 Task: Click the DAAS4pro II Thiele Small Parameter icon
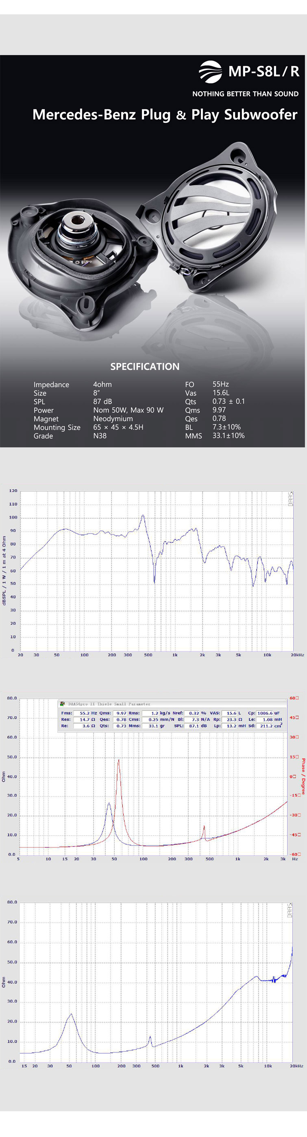63,703
